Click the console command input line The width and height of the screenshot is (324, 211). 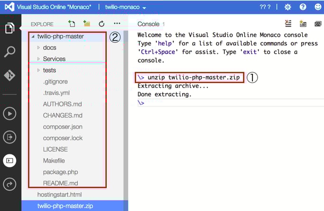coord(231,102)
